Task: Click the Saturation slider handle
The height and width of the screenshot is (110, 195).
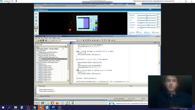Action: click(141, 23)
